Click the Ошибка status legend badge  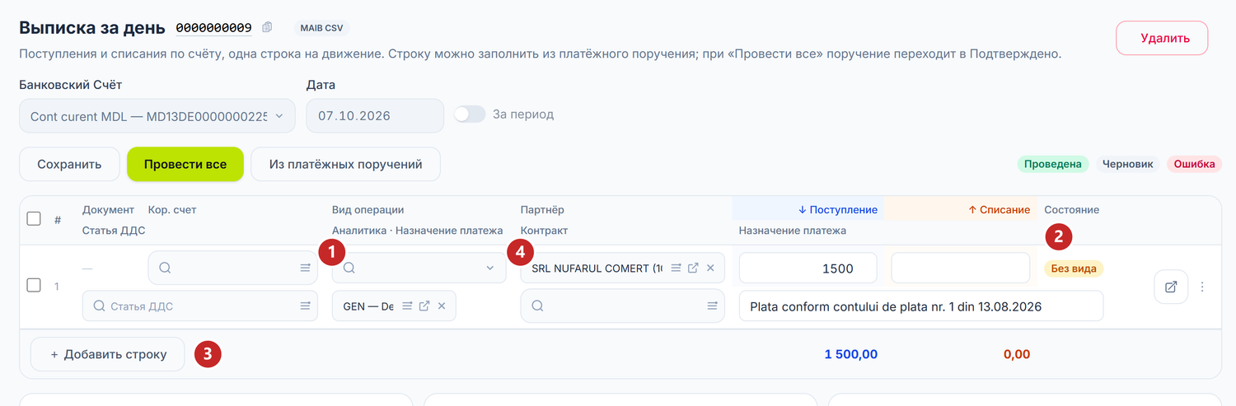click(1194, 164)
